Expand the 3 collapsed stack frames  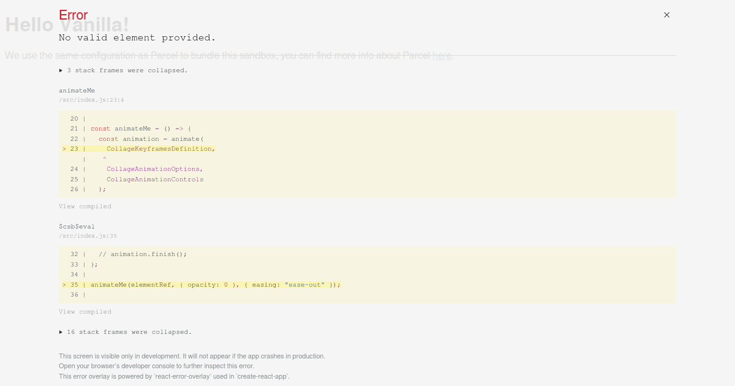point(123,70)
